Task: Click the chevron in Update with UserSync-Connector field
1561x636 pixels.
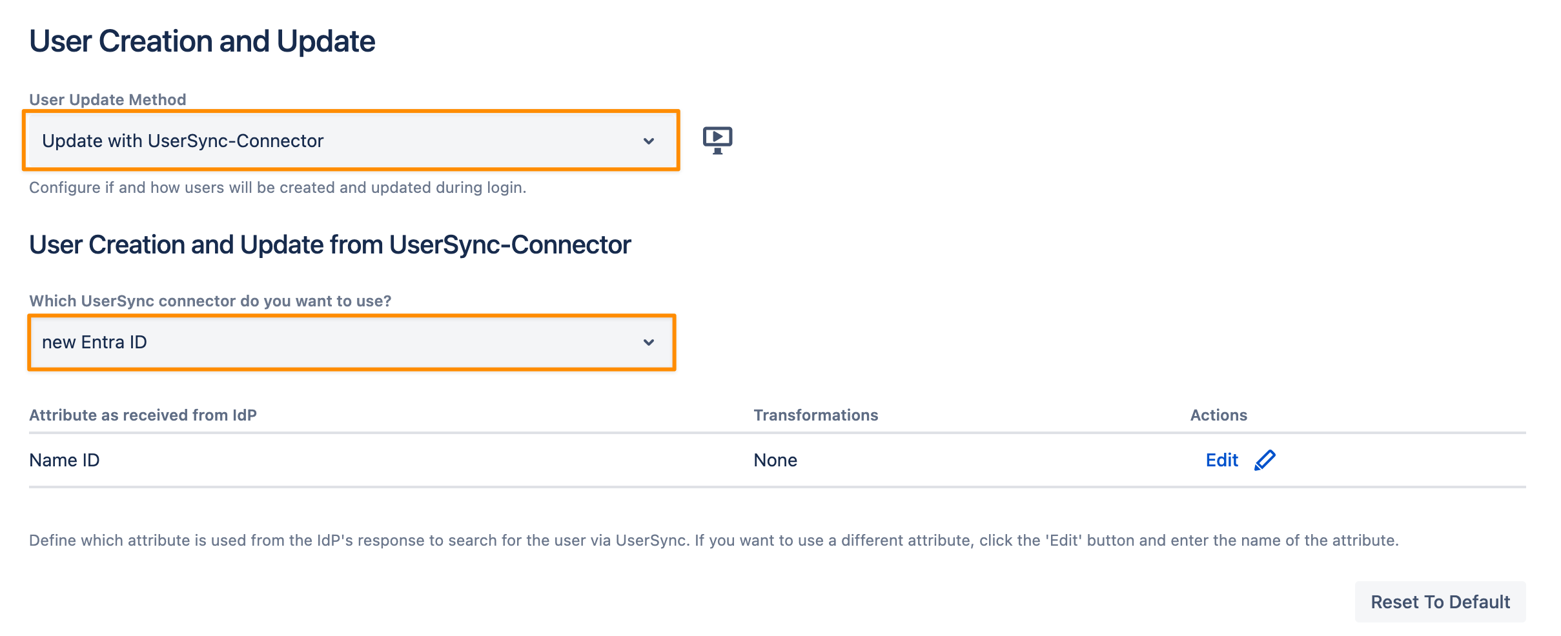Action: pyautogui.click(x=649, y=141)
